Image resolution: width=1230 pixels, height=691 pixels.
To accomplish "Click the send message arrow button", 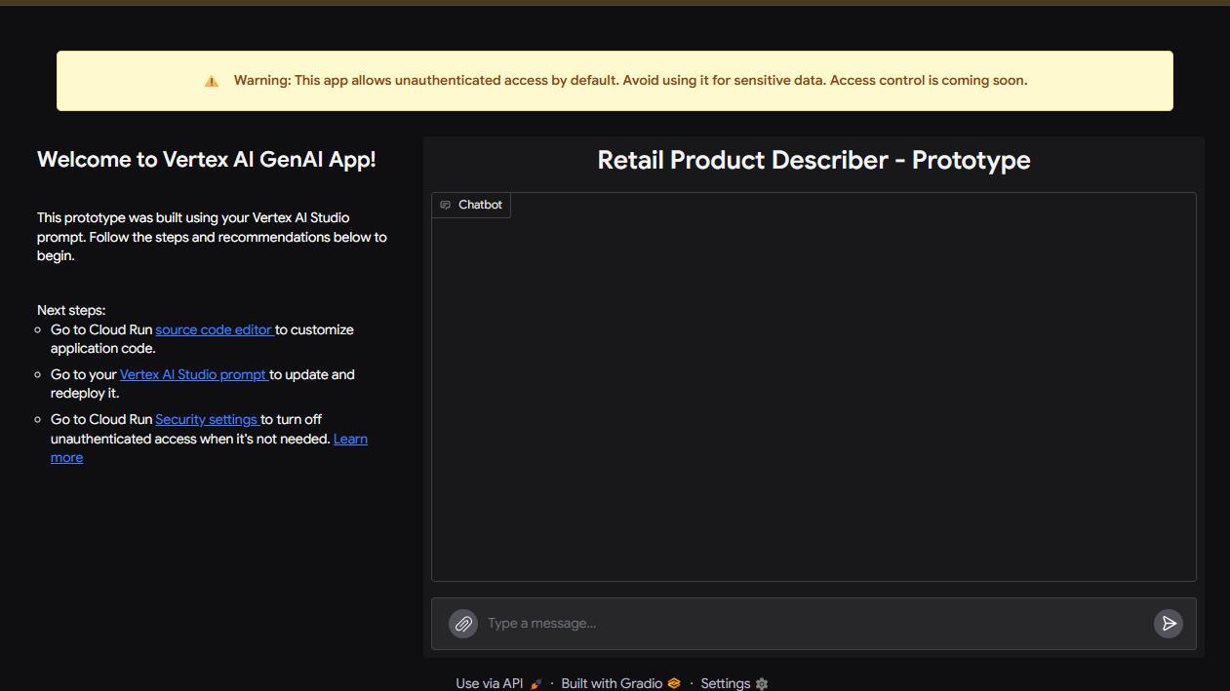I will coord(1169,624).
